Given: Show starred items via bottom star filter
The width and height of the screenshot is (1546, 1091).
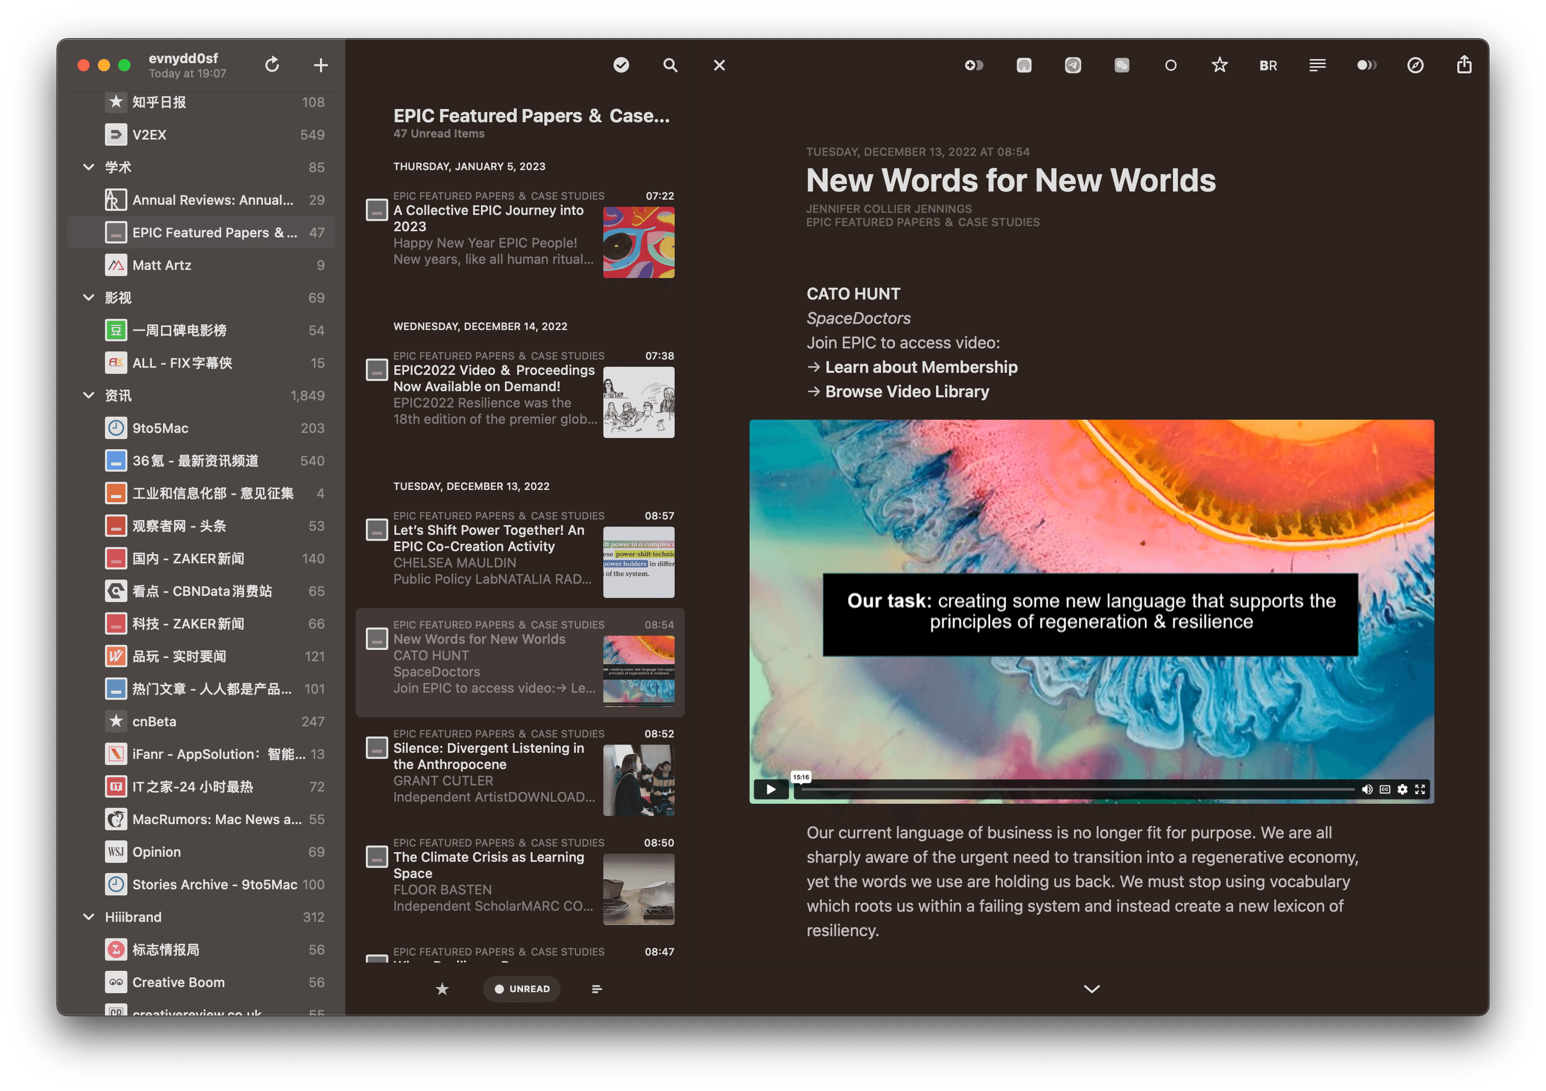Looking at the screenshot, I should point(442,989).
